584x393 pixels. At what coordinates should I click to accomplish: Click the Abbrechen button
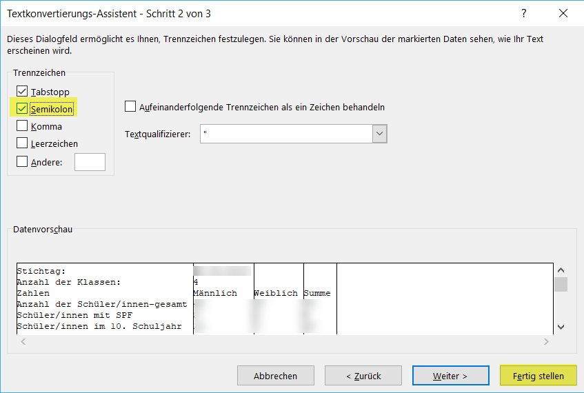point(275,376)
